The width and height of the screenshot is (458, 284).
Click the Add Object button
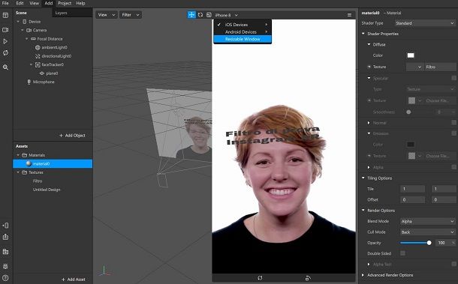[x=72, y=136]
